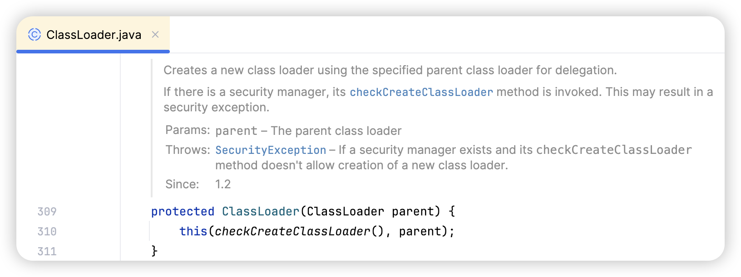
Task: Close the ClassLoader.java tab
Action: 155,34
